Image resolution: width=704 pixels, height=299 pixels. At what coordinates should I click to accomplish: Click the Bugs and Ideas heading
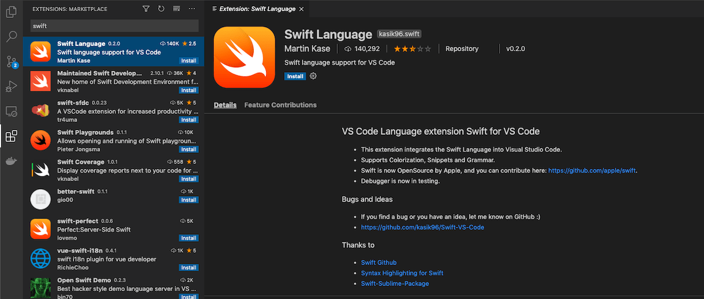367,199
